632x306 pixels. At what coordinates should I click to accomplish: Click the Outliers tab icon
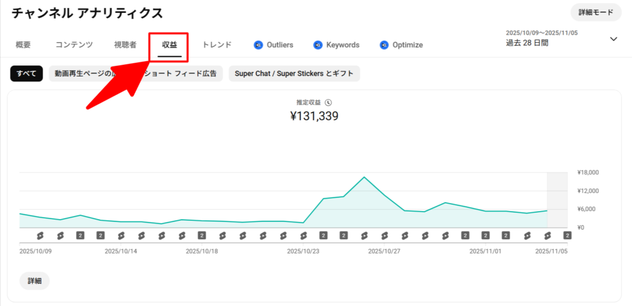pos(259,45)
